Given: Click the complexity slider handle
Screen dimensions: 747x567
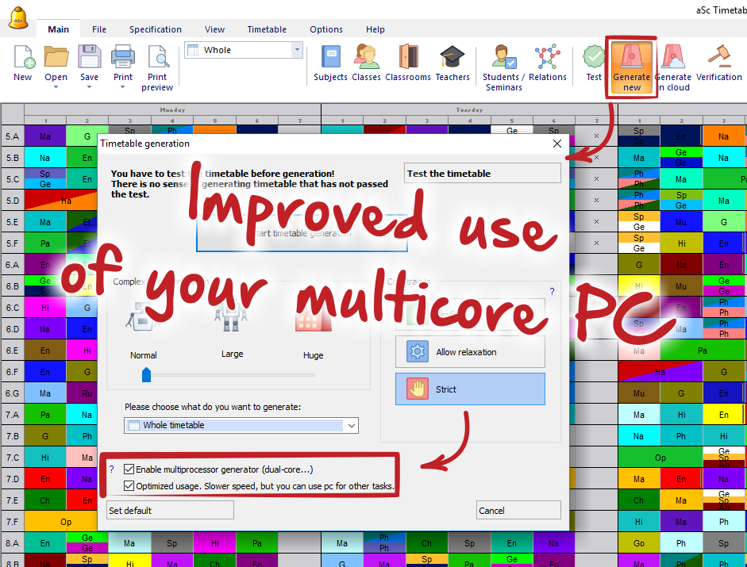Looking at the screenshot, I should click(146, 374).
